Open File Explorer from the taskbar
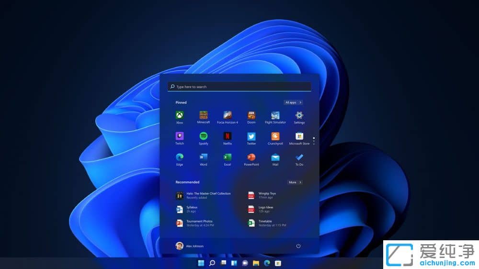The width and height of the screenshot is (479, 269). pyautogui.click(x=256, y=263)
